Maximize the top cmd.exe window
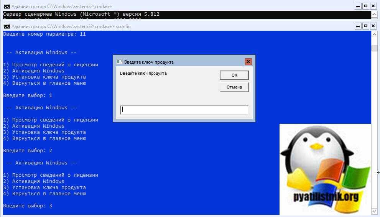This screenshot has width=380, height=217. (366, 6)
